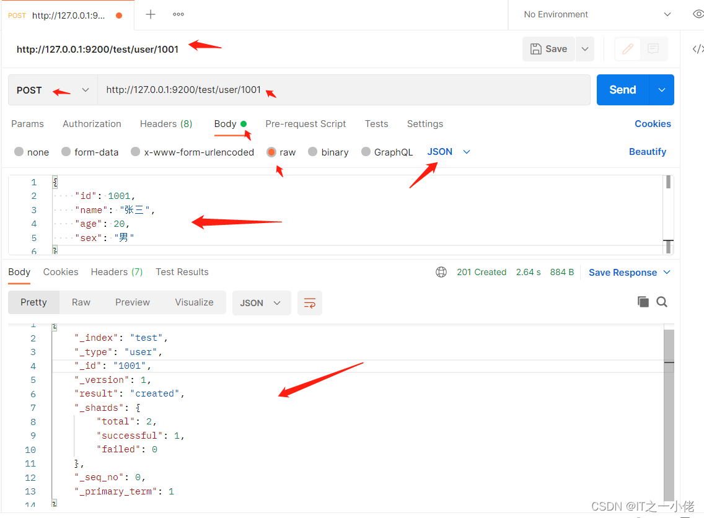Click the Beautify link
The width and height of the screenshot is (704, 518).
(x=648, y=152)
